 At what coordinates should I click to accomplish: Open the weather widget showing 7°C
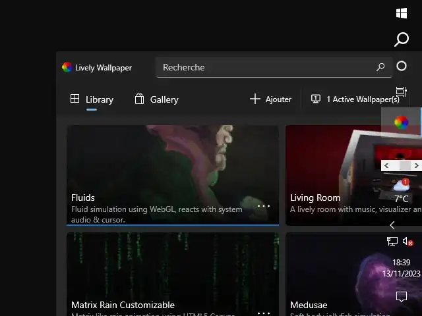point(402,191)
